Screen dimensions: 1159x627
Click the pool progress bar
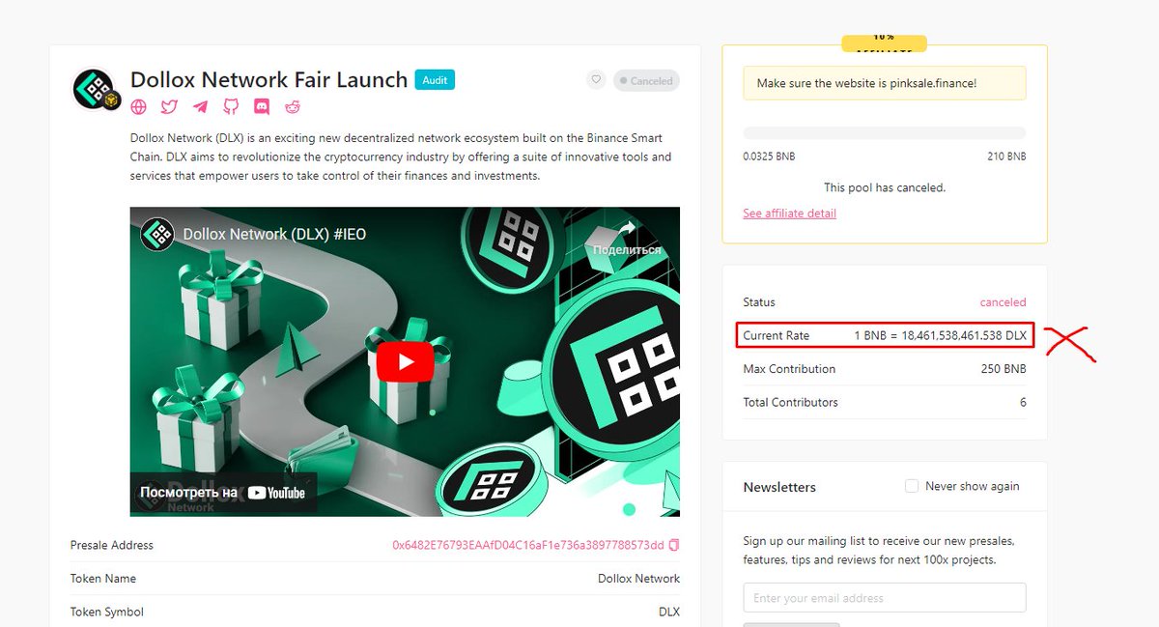[x=885, y=133]
